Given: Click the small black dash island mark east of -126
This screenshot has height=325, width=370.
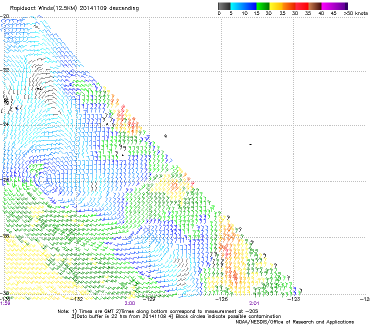Looking at the screenshot, I should point(250,144).
